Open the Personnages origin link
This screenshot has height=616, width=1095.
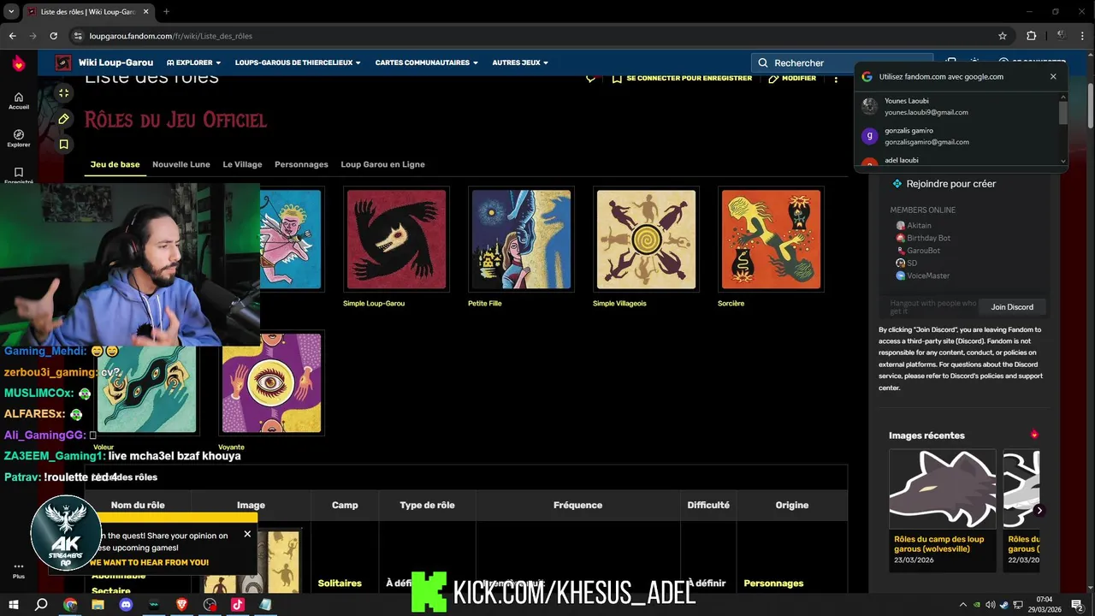(773, 583)
